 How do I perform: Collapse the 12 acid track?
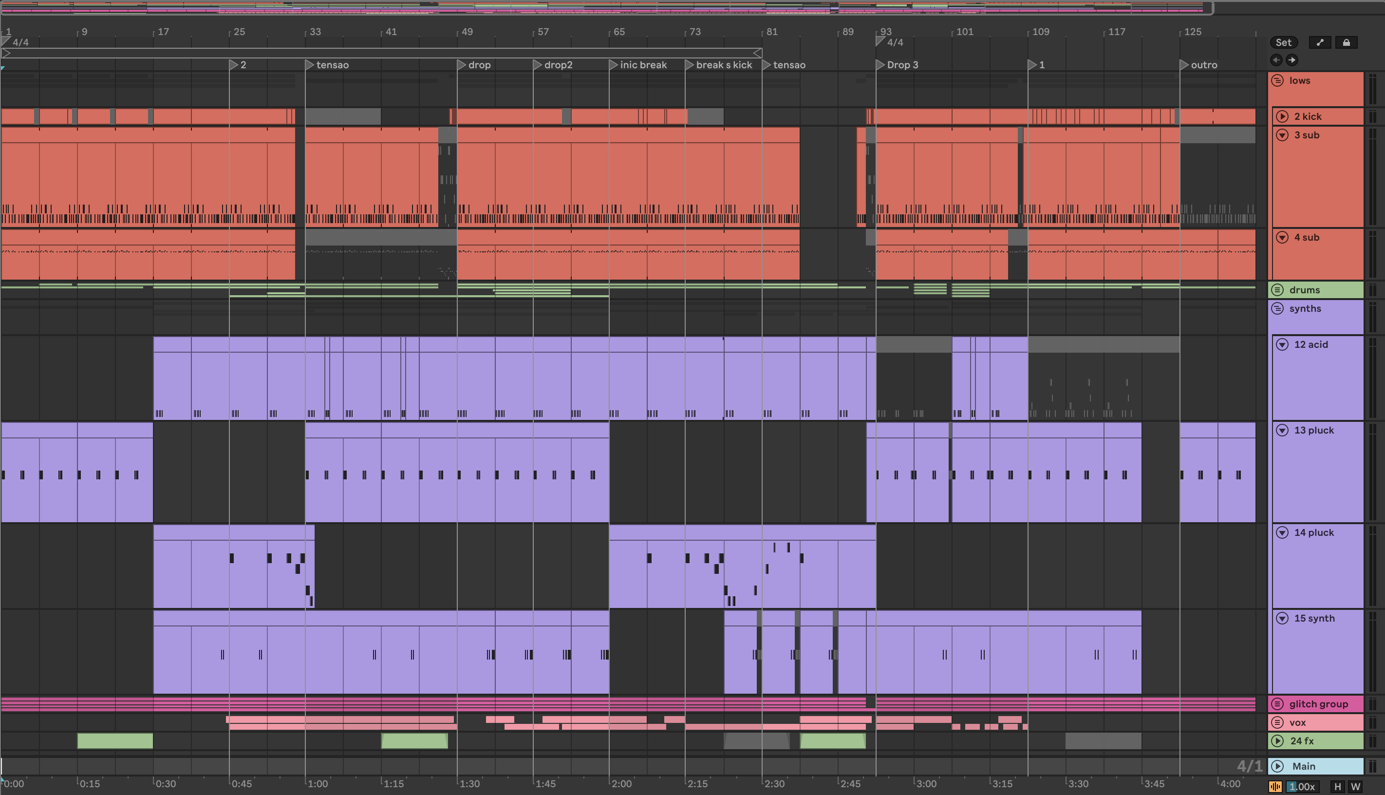pos(1282,344)
